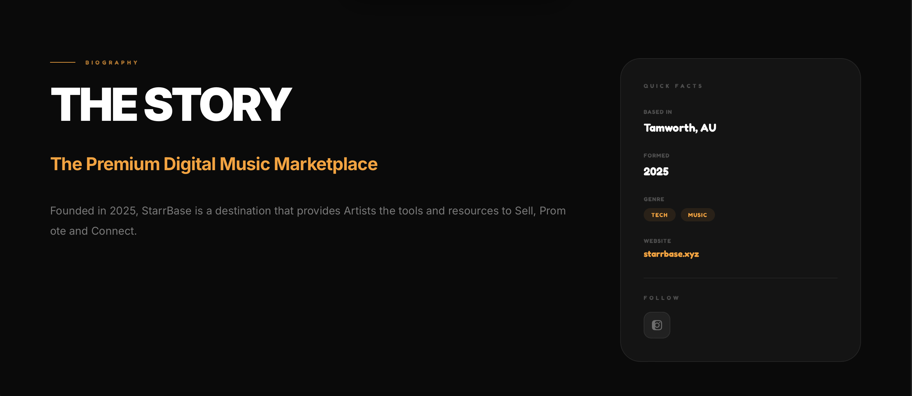Click the FORMED label

coord(656,156)
